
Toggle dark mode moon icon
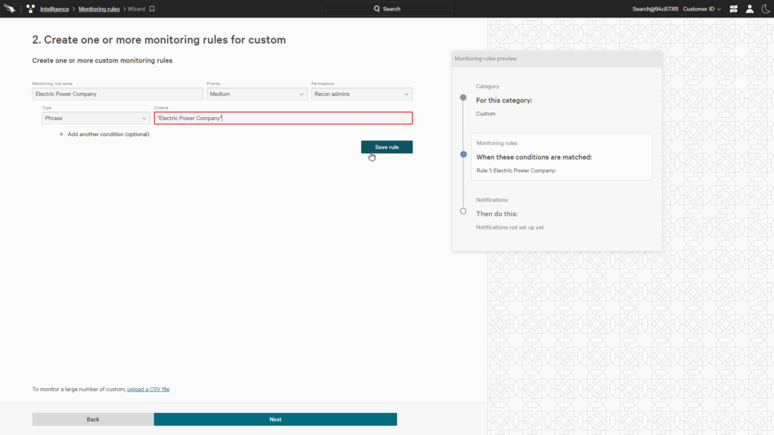coord(766,9)
